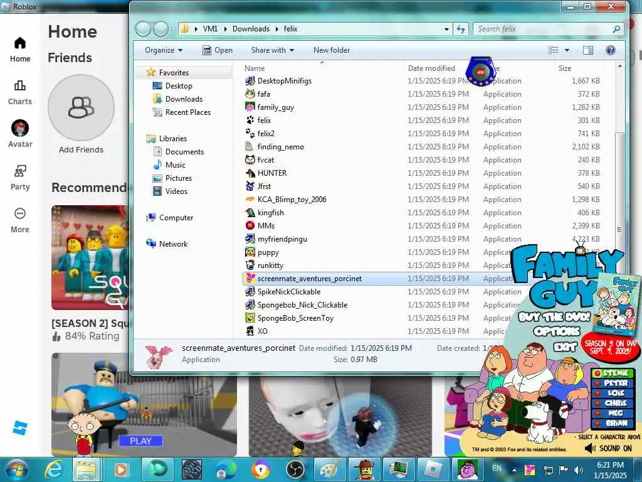Choose MEG in Family Guy character list
This screenshot has width=642, height=482.
point(613,413)
